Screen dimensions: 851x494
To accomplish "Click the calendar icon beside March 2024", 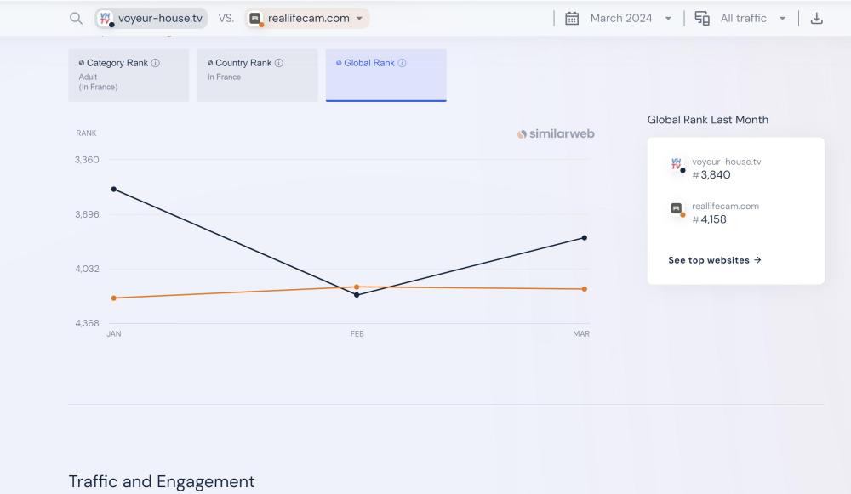I will pos(572,19).
